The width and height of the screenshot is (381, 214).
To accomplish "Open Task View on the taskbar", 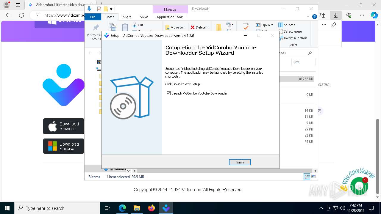I will point(107,208).
